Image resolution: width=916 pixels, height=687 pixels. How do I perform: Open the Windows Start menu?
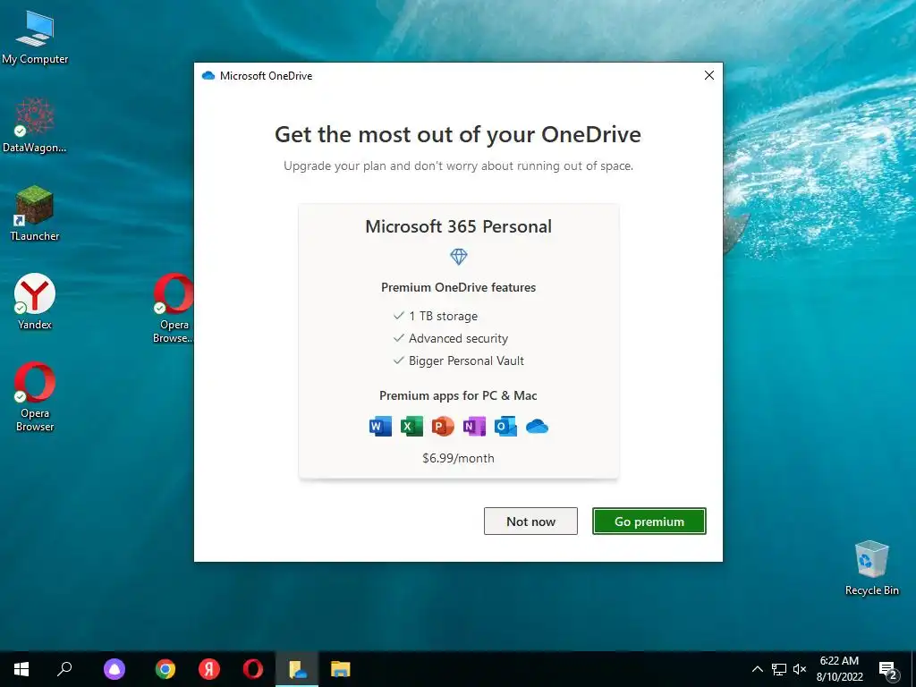pyautogui.click(x=21, y=669)
